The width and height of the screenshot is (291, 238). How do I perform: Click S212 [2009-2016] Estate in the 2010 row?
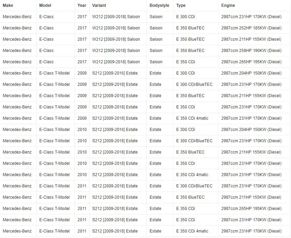pyautogui.click(x=115, y=130)
